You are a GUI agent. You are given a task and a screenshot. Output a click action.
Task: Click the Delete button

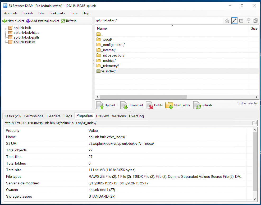(154, 105)
